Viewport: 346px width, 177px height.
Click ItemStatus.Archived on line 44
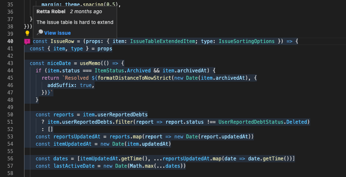pos(123,70)
